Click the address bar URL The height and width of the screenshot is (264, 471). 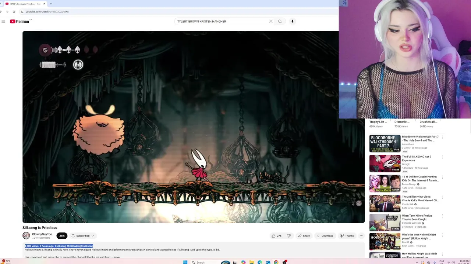(x=47, y=12)
